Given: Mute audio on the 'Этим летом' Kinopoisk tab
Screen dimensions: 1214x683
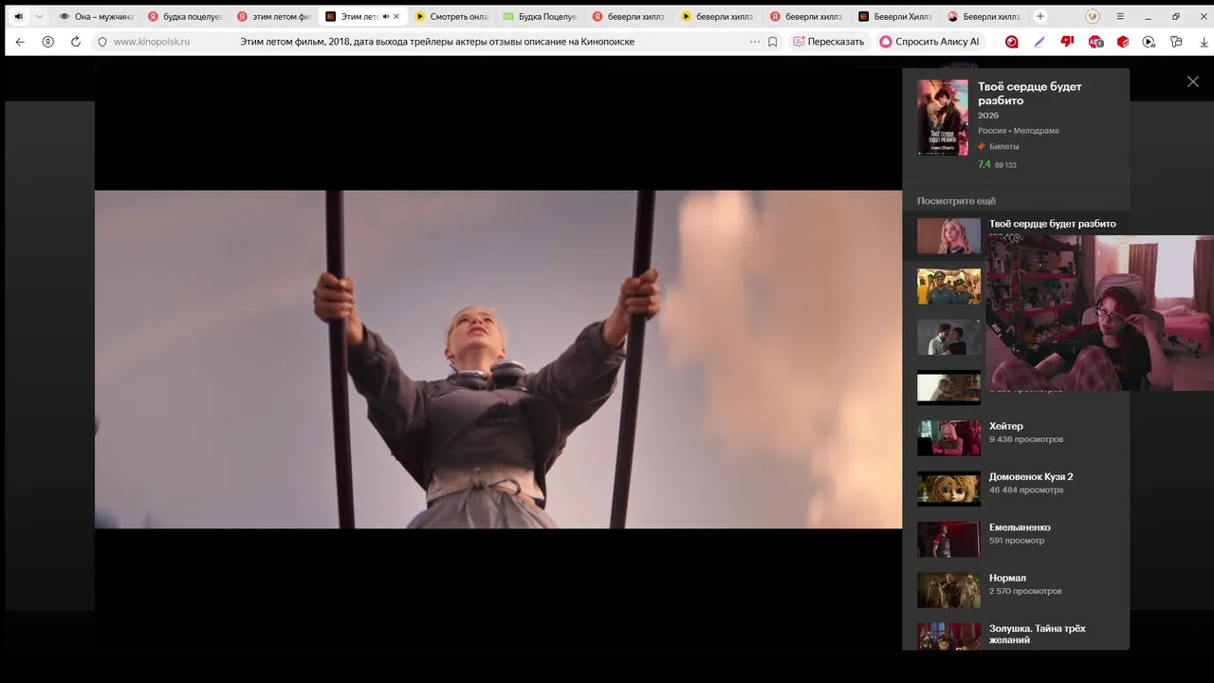Looking at the screenshot, I should 386,16.
